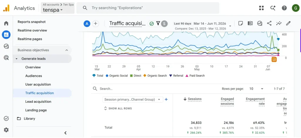This screenshot has width=301, height=138.
Task: Open the Advertising icon in left rail
Action: click(x=6, y=58)
